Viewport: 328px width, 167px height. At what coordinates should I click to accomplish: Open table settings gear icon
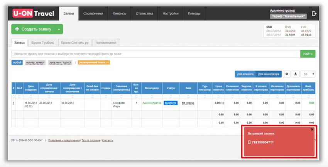pyautogui.click(x=287, y=74)
